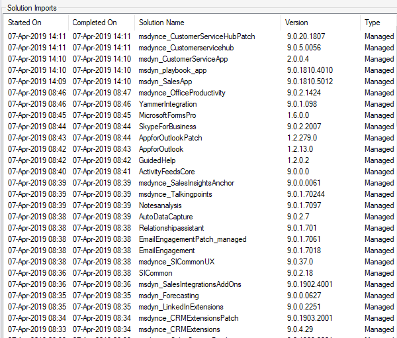Select the MicrosoftFormsPro solution row
Viewport: 397px width, 338px height.
point(200,115)
